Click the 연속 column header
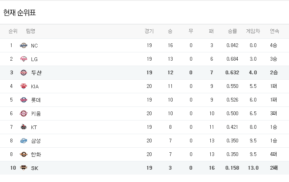The image size is (289, 182). (275, 31)
